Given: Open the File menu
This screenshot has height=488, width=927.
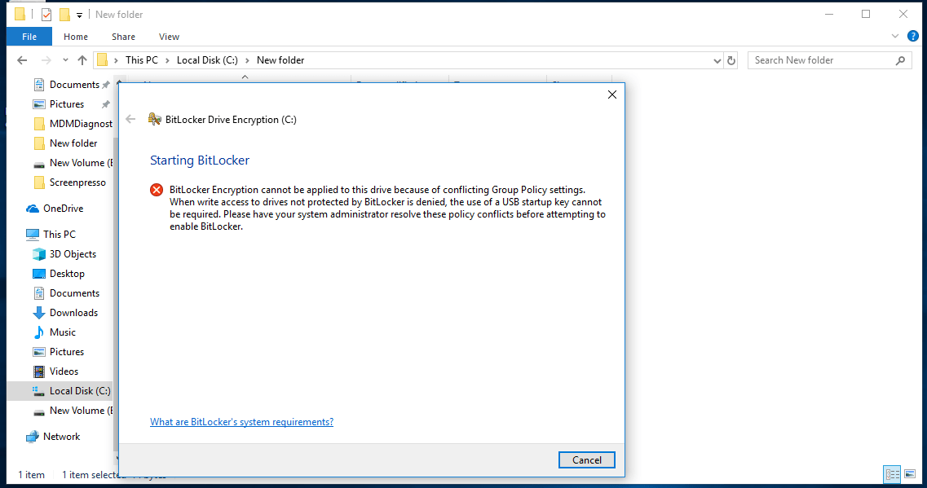Looking at the screenshot, I should [29, 36].
